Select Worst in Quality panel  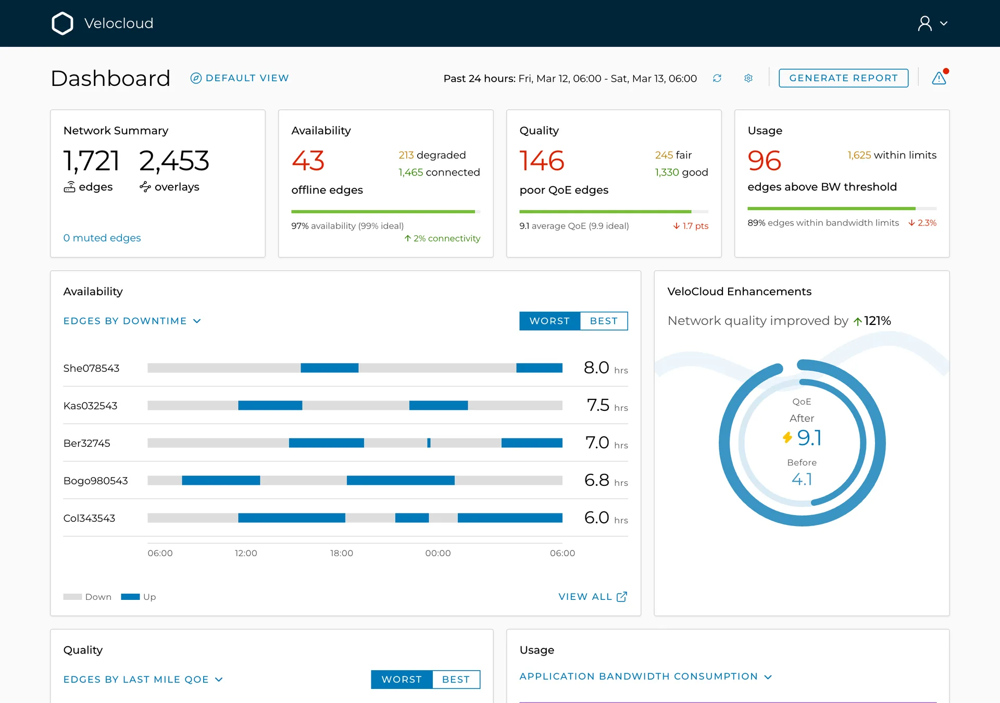coord(402,679)
